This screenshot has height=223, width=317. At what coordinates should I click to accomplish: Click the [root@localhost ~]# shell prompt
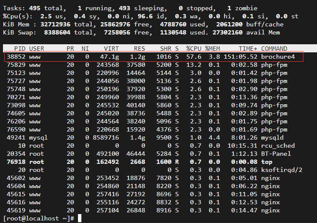tap(39, 218)
